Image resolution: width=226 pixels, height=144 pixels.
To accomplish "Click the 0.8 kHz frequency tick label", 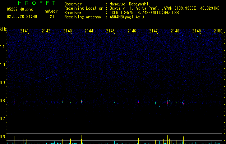I will tap(3, 101).
